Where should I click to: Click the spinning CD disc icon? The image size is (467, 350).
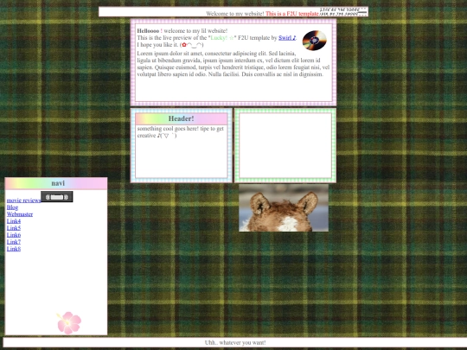click(314, 40)
